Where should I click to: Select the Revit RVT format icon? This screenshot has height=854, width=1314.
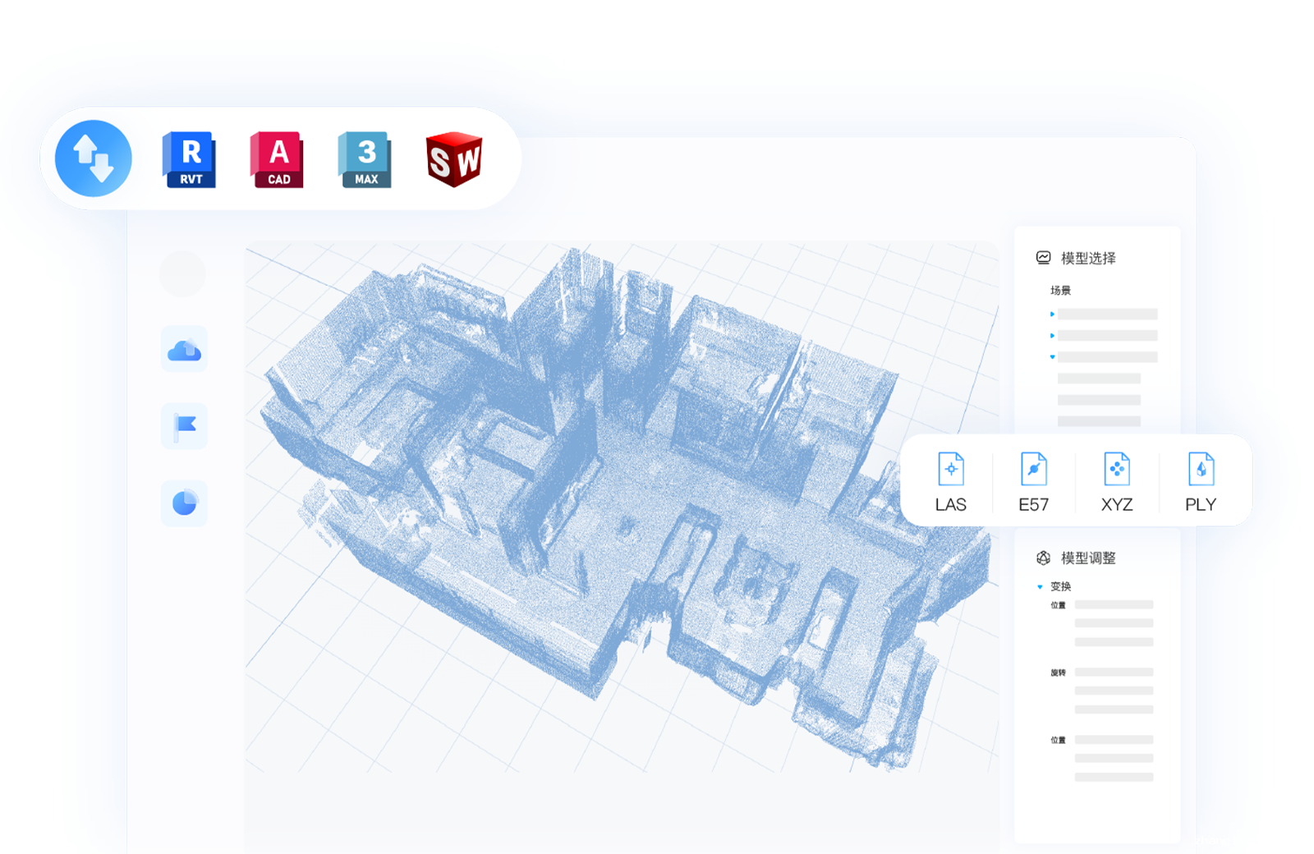click(x=190, y=159)
